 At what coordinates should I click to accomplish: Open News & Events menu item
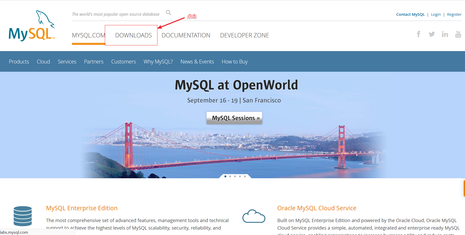197,62
